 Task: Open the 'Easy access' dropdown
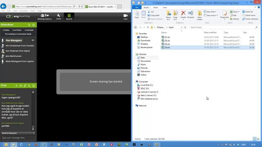click(x=211, y=16)
